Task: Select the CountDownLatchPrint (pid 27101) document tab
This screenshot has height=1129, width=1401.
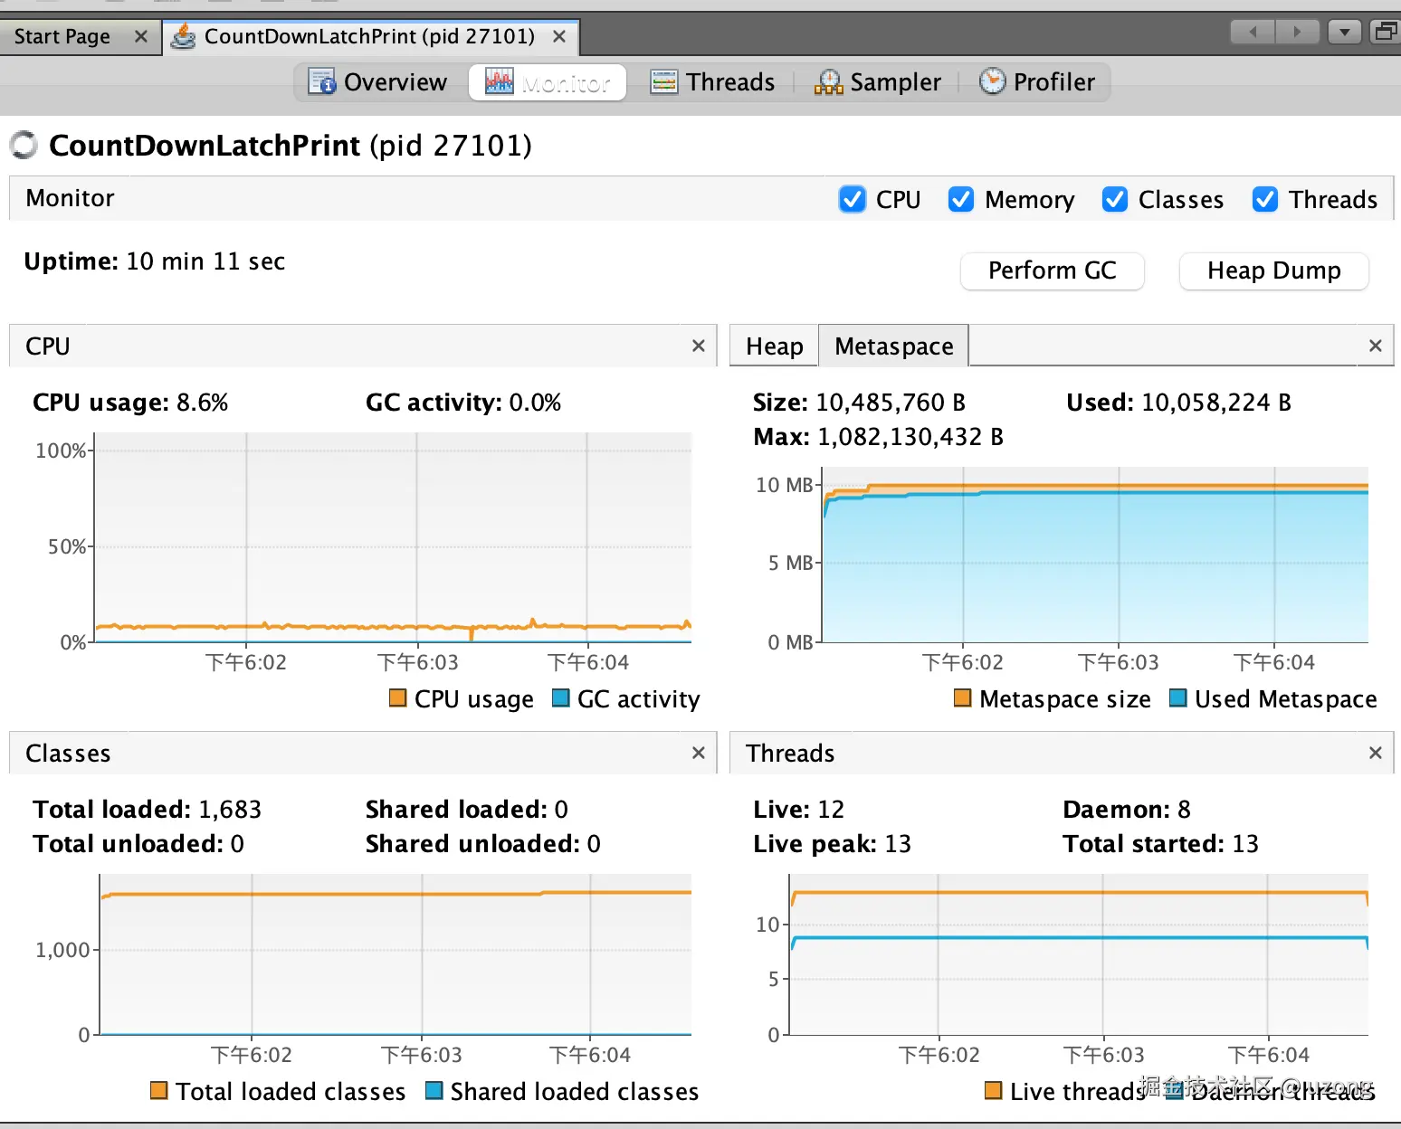Action: point(369,37)
